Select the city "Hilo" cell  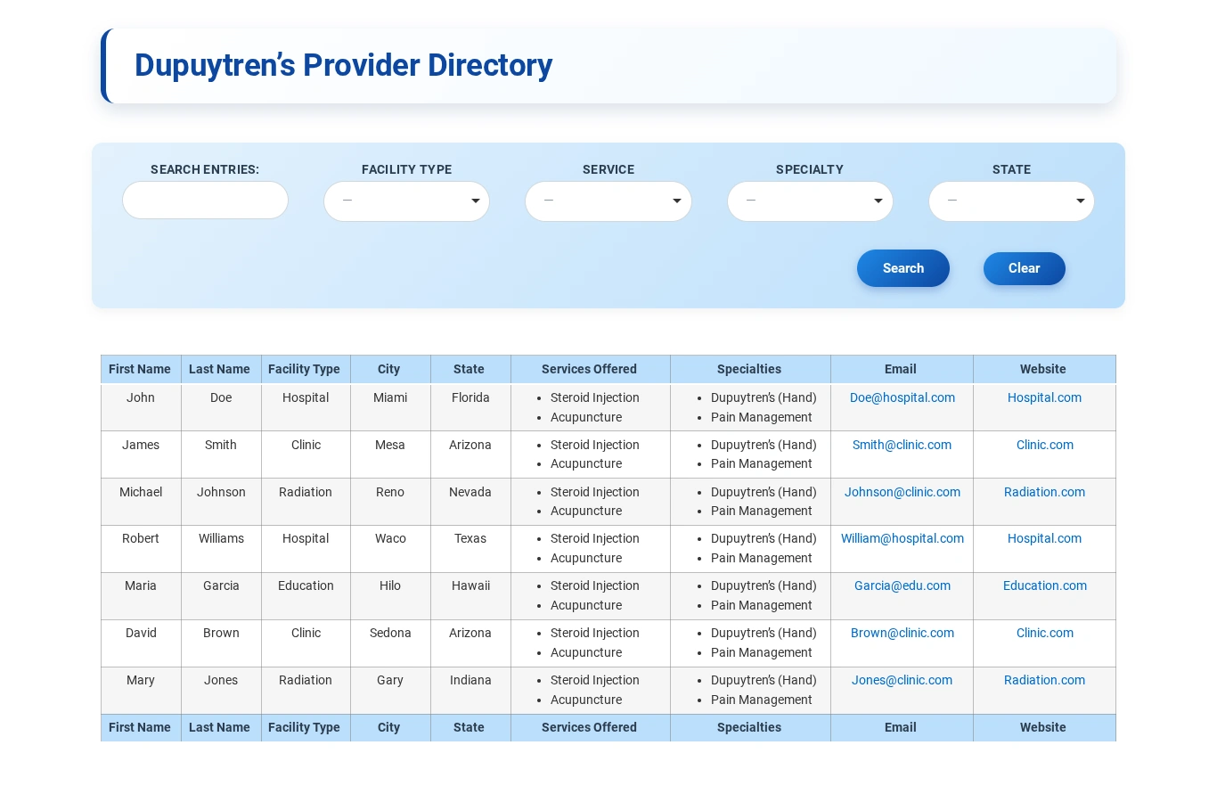(x=390, y=596)
